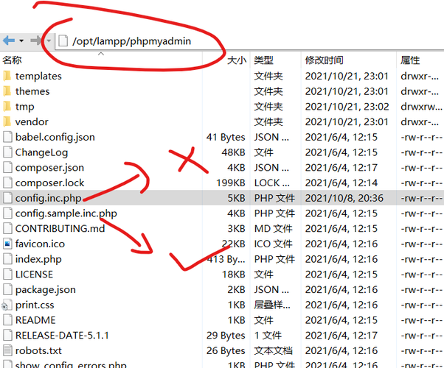
Task: Sort by the 类型 column header
Action: (x=263, y=60)
